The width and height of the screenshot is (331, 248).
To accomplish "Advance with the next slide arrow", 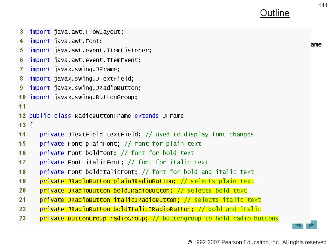I will tap(312, 225).
